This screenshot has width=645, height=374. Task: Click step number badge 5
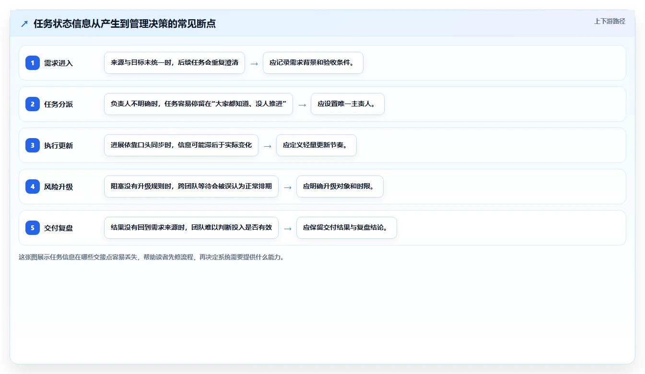pyautogui.click(x=33, y=228)
